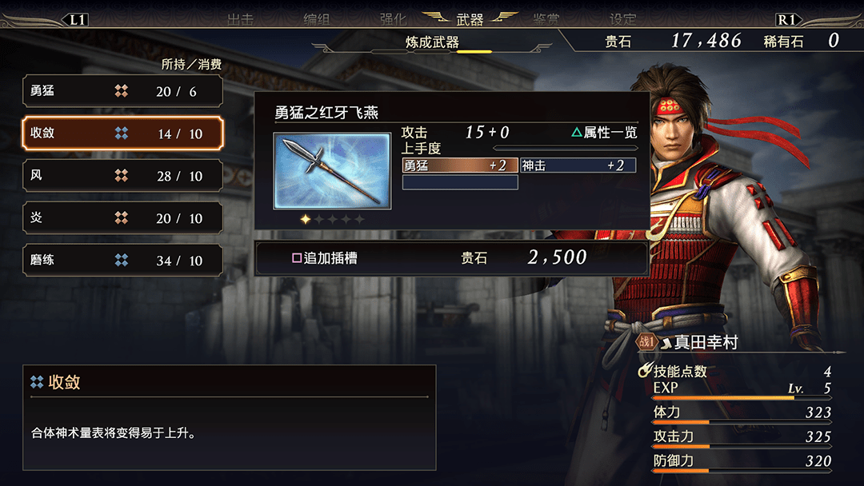Open the 设定 tab
This screenshot has width=864, height=486.
pyautogui.click(x=622, y=20)
